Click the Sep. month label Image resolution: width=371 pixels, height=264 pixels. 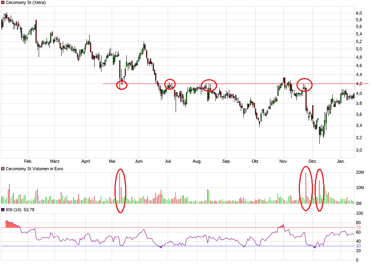pyautogui.click(x=226, y=161)
